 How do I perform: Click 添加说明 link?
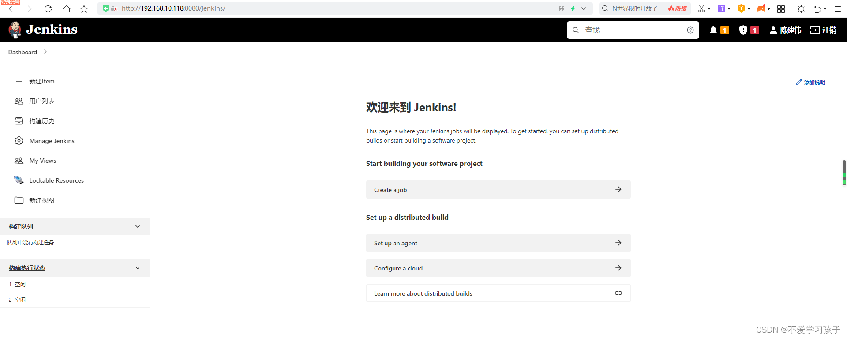(x=810, y=82)
